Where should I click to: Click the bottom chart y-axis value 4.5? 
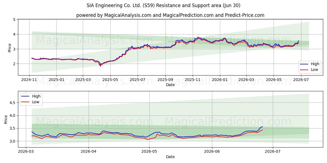pos(13,103)
